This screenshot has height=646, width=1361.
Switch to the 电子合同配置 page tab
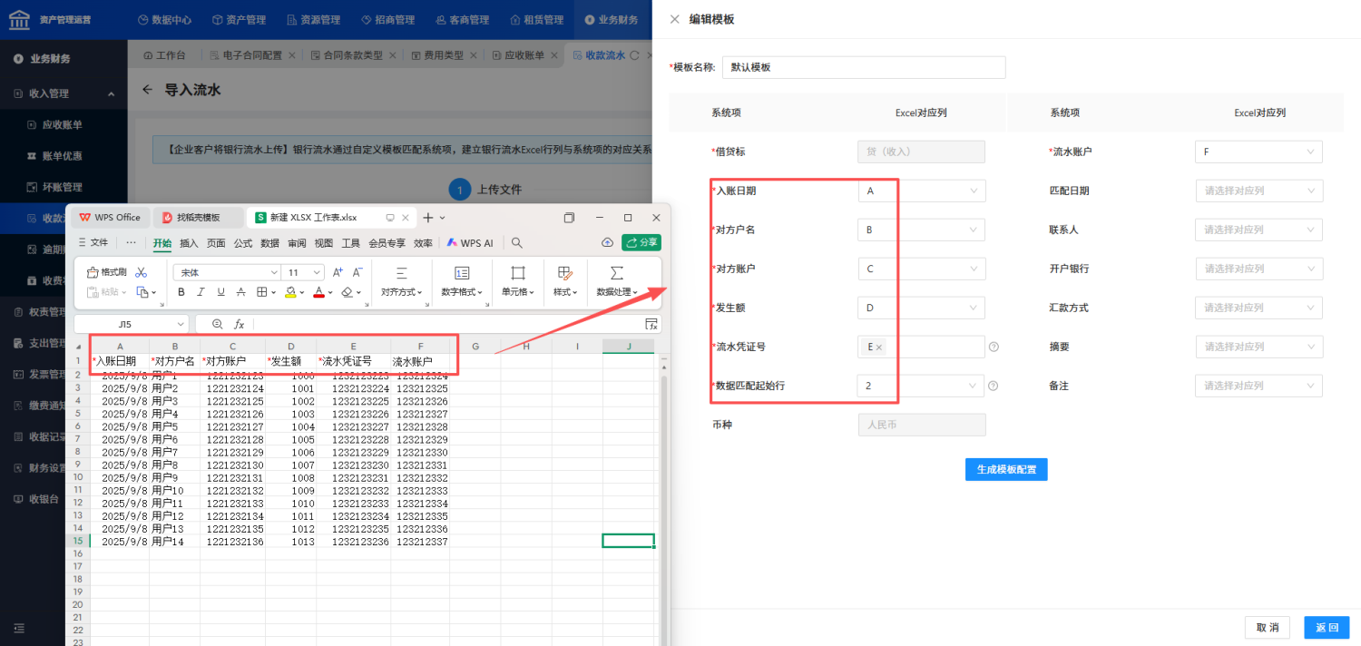(x=251, y=55)
